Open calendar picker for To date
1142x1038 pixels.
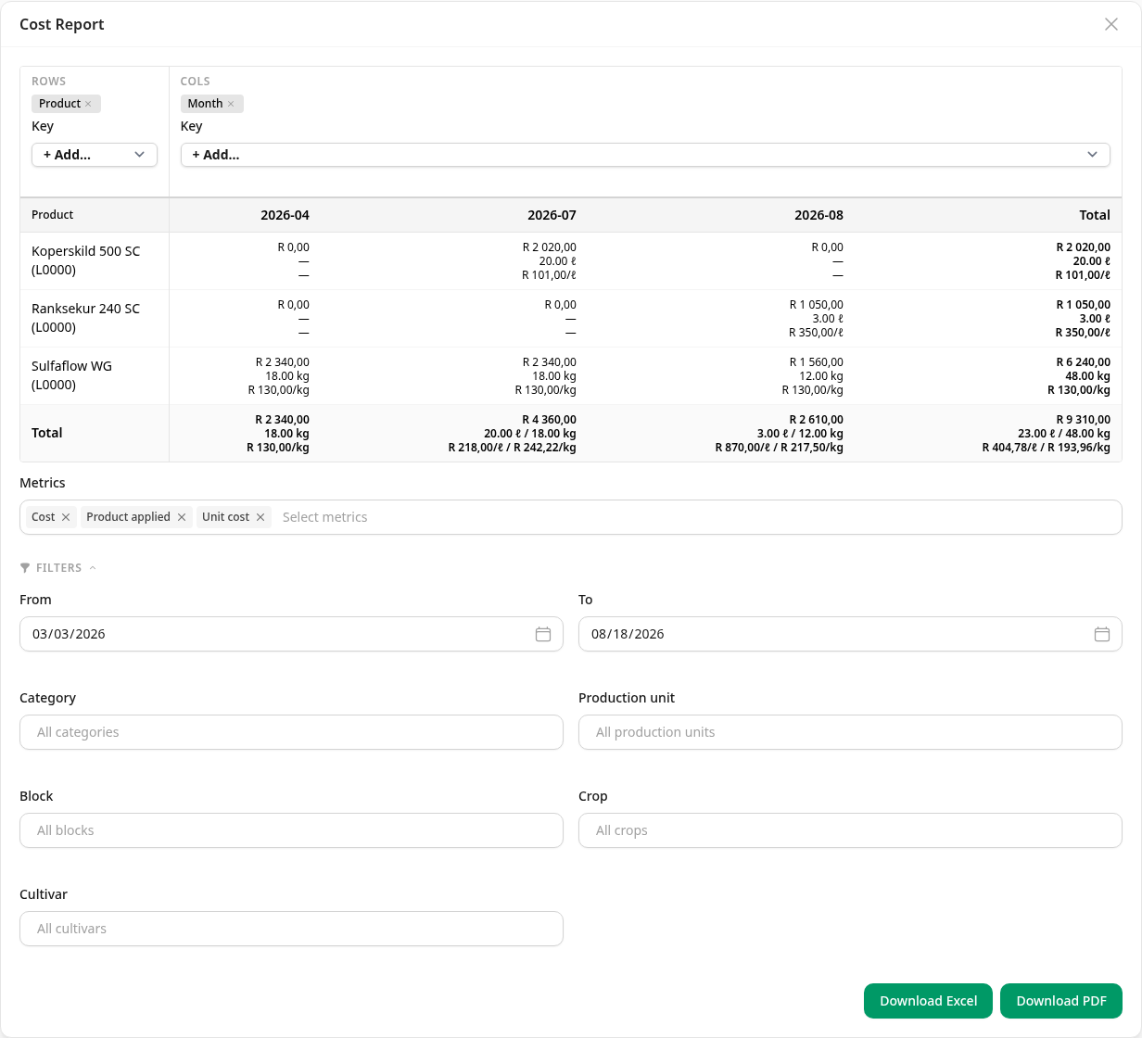click(1102, 634)
